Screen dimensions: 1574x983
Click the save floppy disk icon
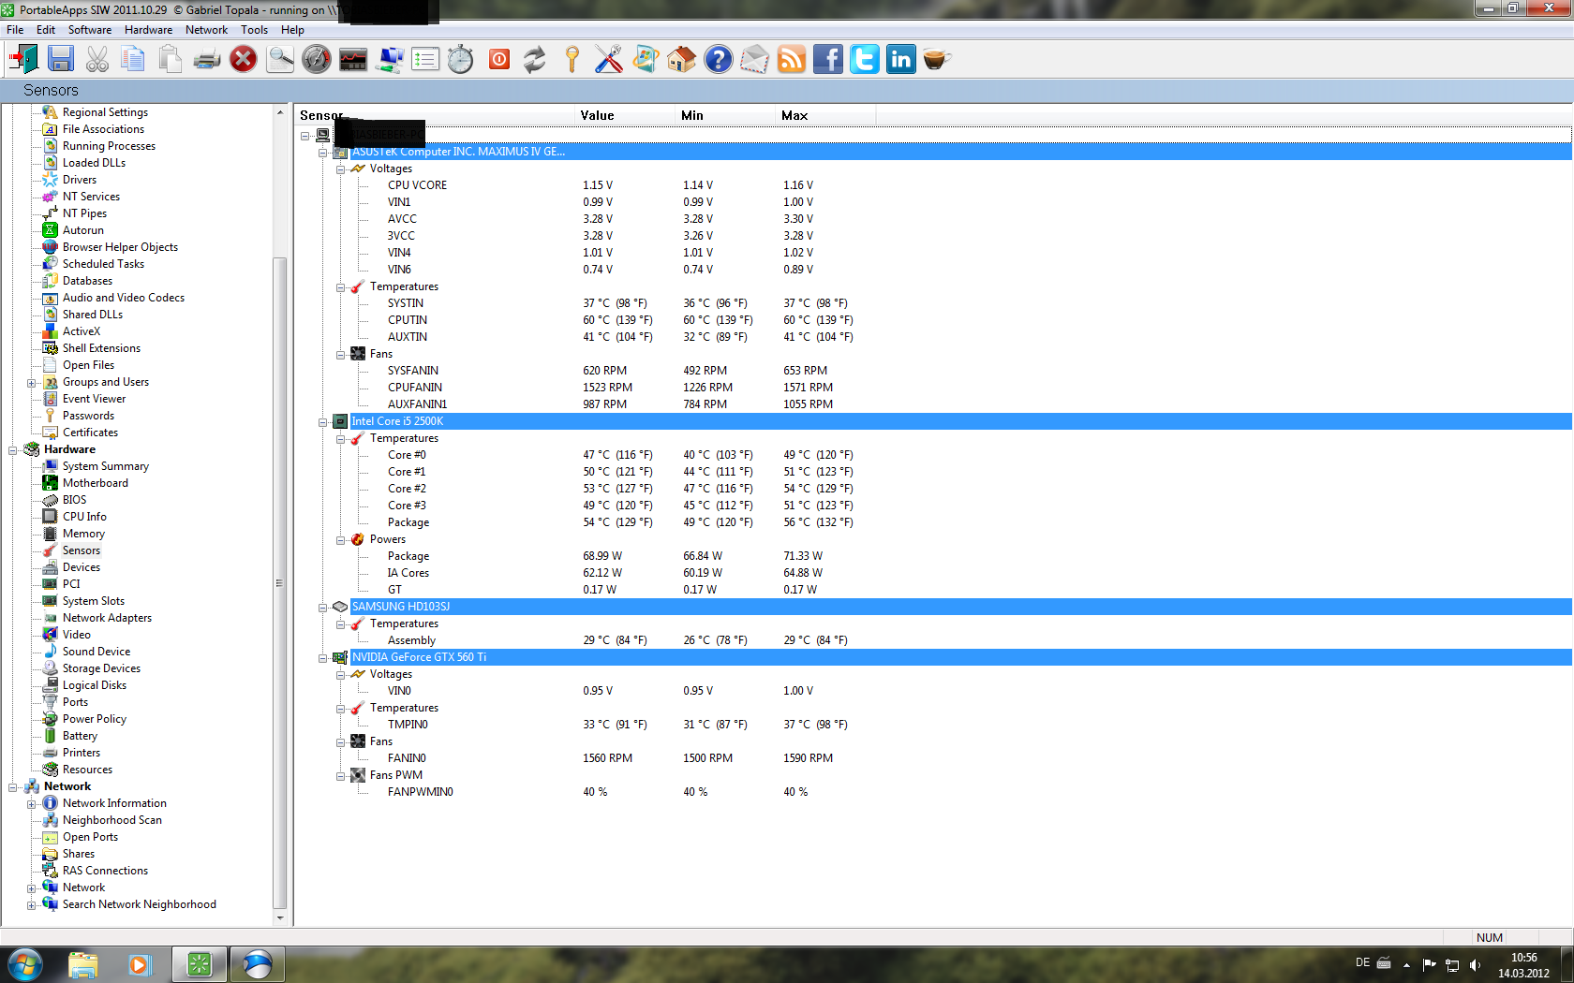tap(61, 60)
